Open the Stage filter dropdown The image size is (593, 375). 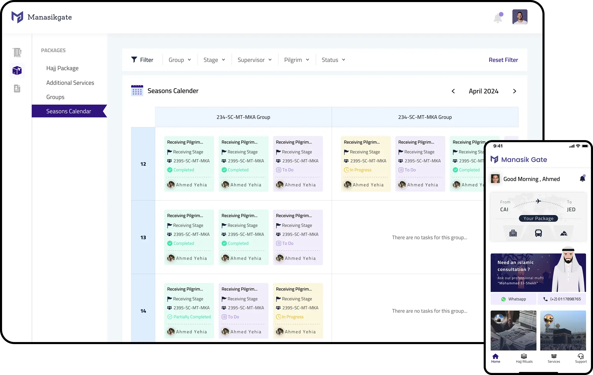pos(214,60)
